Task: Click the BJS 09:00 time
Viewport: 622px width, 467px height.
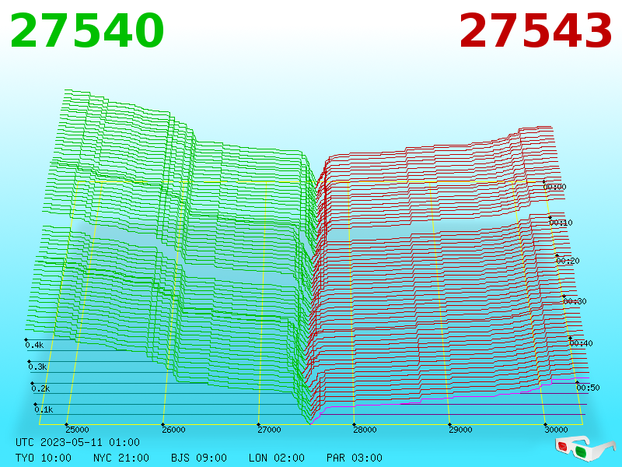Action: point(199,458)
